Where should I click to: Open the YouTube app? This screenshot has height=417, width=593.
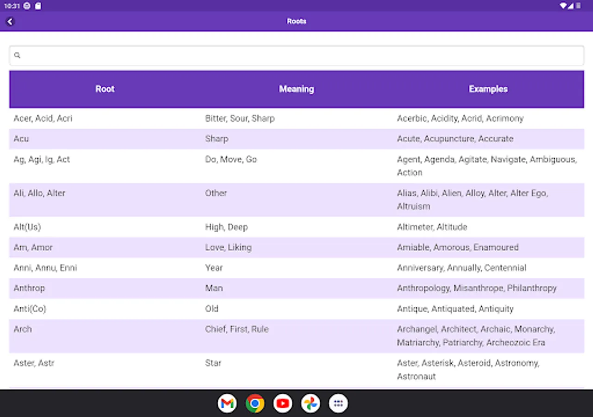coord(283,403)
